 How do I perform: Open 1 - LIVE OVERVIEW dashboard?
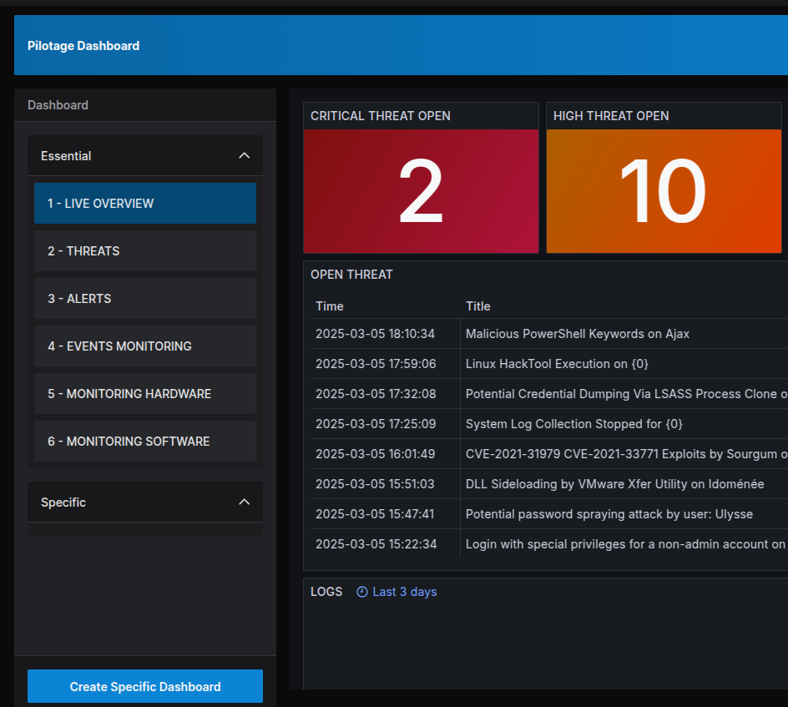[144, 204]
